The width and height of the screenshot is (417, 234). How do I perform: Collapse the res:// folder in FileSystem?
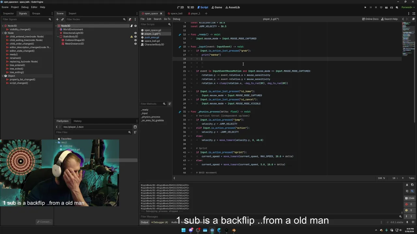pyautogui.click(x=56, y=142)
